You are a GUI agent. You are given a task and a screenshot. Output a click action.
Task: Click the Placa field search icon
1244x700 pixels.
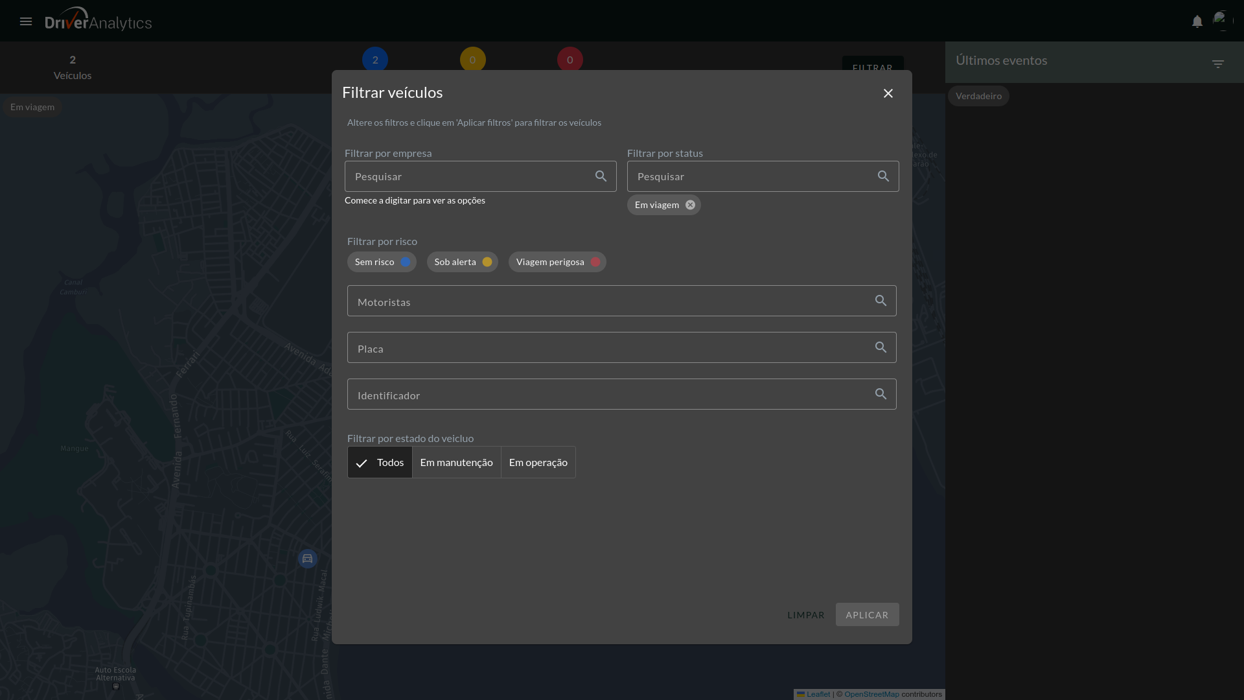[x=881, y=347]
